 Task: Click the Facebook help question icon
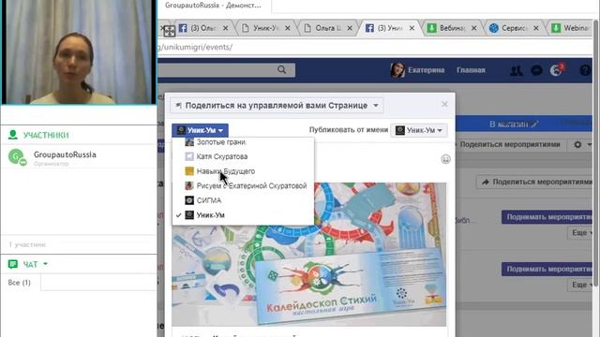click(x=585, y=70)
